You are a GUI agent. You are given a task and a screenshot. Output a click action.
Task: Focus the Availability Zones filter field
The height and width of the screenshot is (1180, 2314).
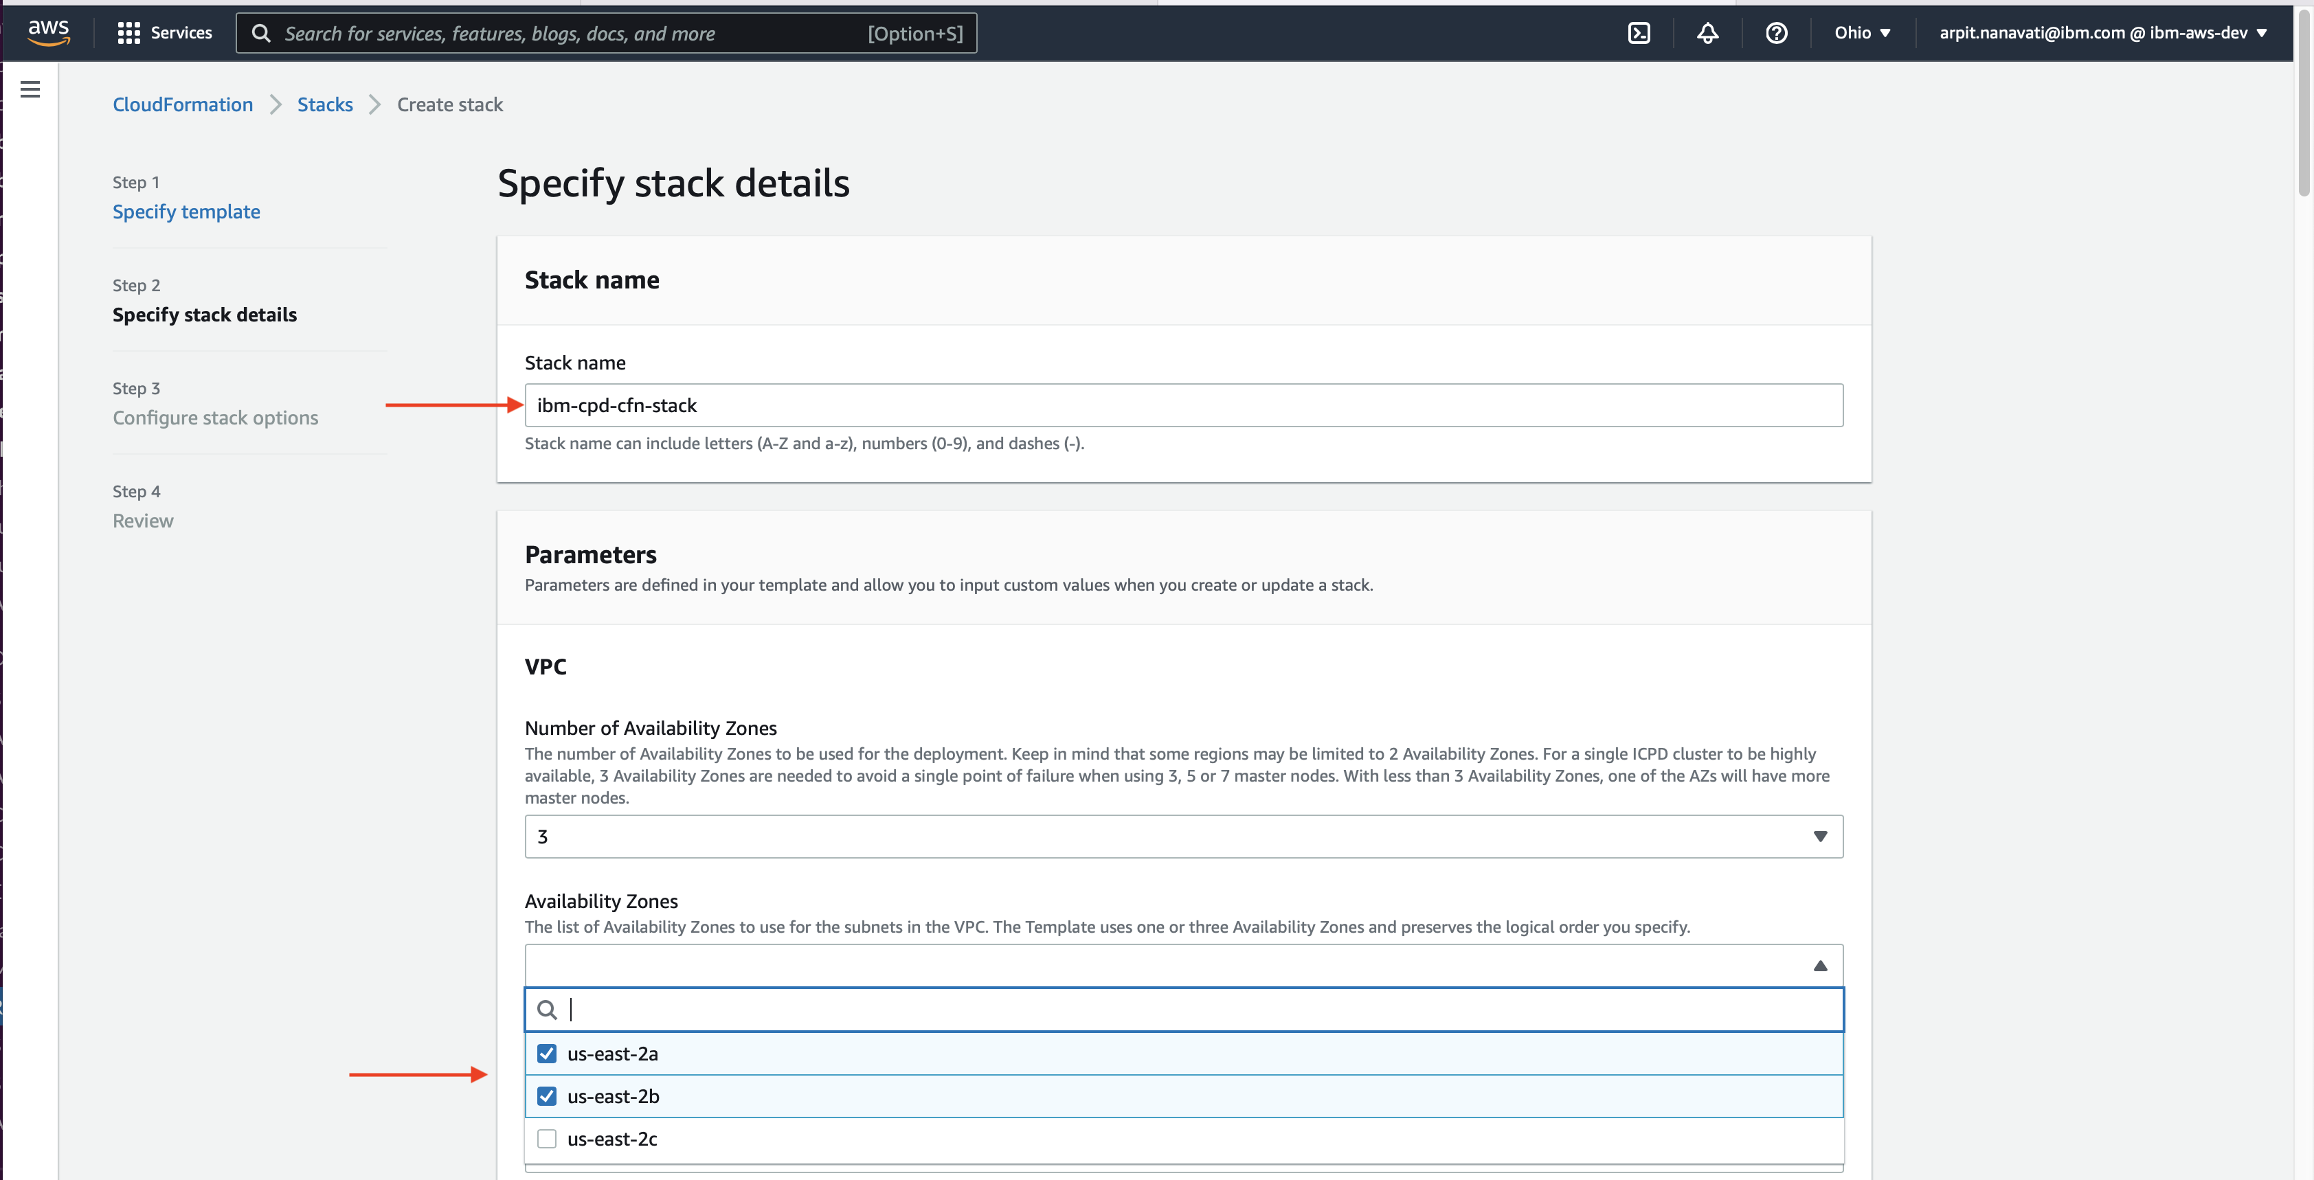point(1183,1010)
